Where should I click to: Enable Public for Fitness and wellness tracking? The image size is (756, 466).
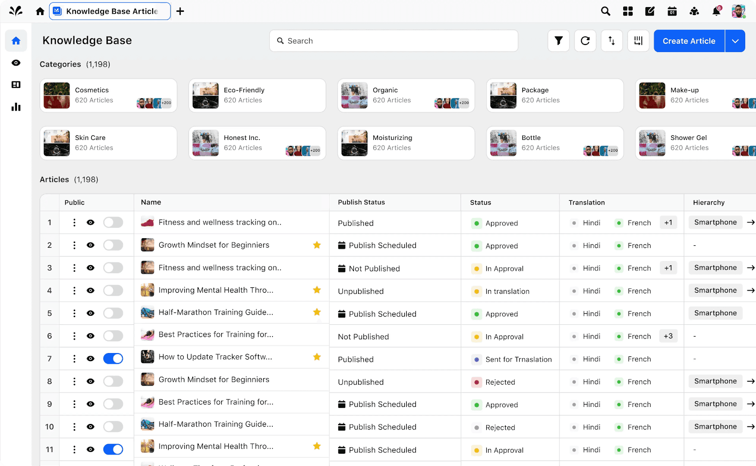tap(113, 222)
